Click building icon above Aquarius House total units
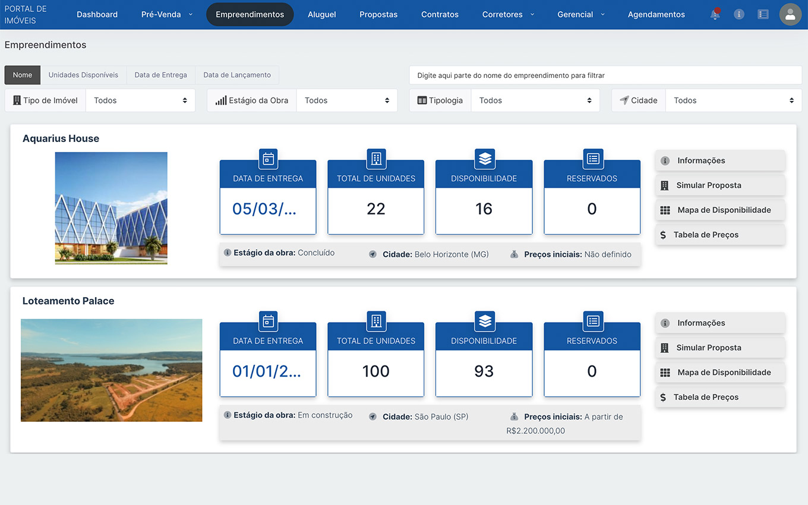 click(x=376, y=159)
